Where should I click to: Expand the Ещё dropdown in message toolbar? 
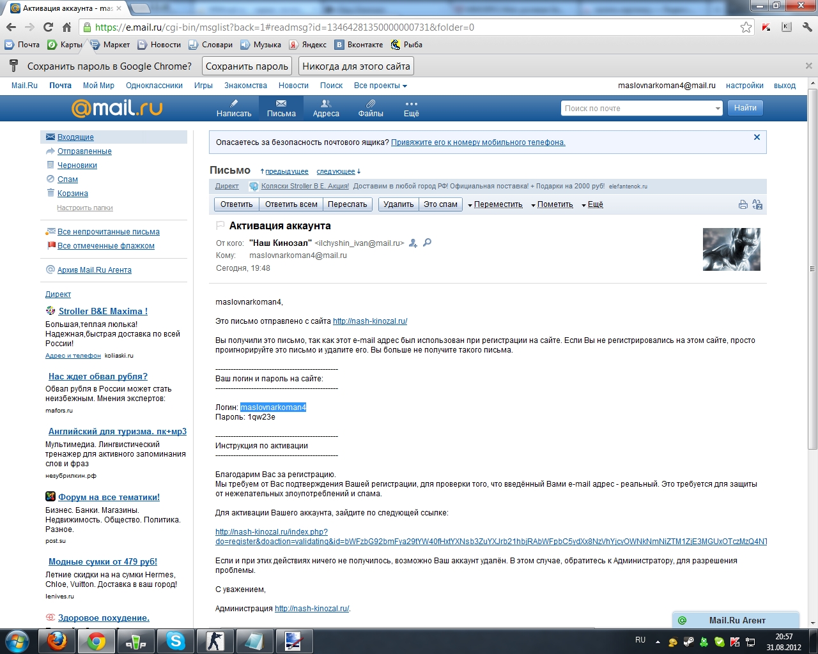[x=592, y=204]
